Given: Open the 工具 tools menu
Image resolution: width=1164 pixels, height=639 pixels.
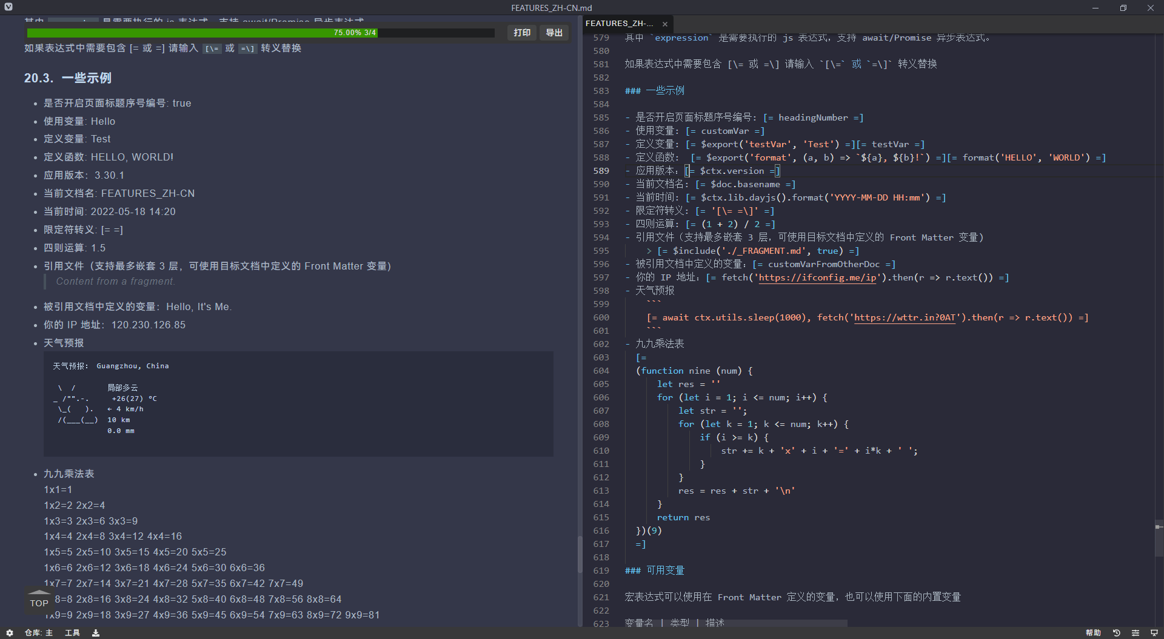Looking at the screenshot, I should coord(72,633).
